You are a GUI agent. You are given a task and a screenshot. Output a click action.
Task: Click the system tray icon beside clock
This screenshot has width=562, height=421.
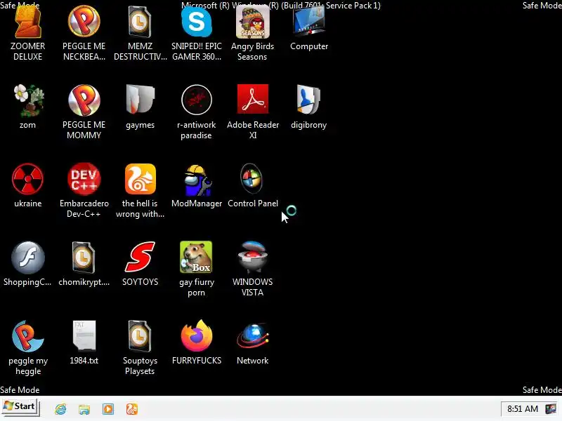(x=551, y=408)
